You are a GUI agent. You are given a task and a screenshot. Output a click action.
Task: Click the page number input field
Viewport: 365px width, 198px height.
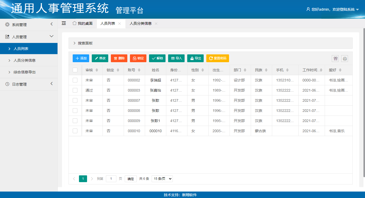point(111,179)
